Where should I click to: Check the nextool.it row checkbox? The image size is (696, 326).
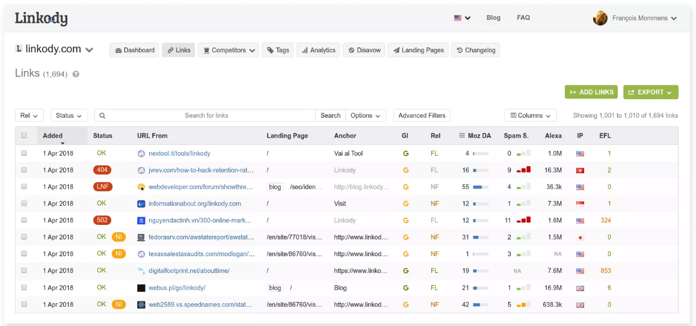pos(24,153)
